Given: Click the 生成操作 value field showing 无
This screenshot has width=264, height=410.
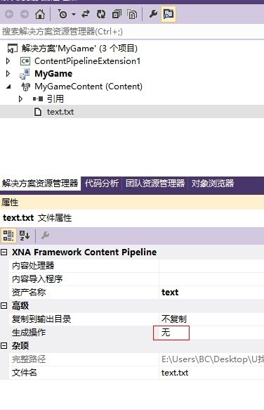Looking at the screenshot, I should click(x=171, y=333).
